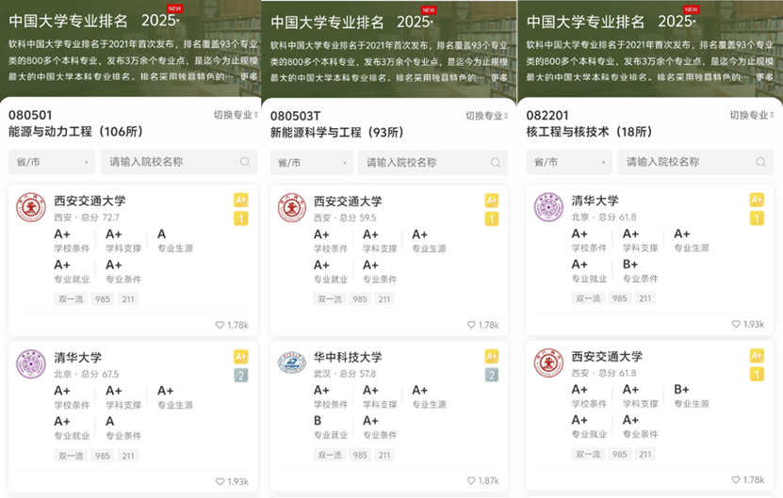Click search magnifier icon in 核工程与核技术 panel

[x=759, y=162]
